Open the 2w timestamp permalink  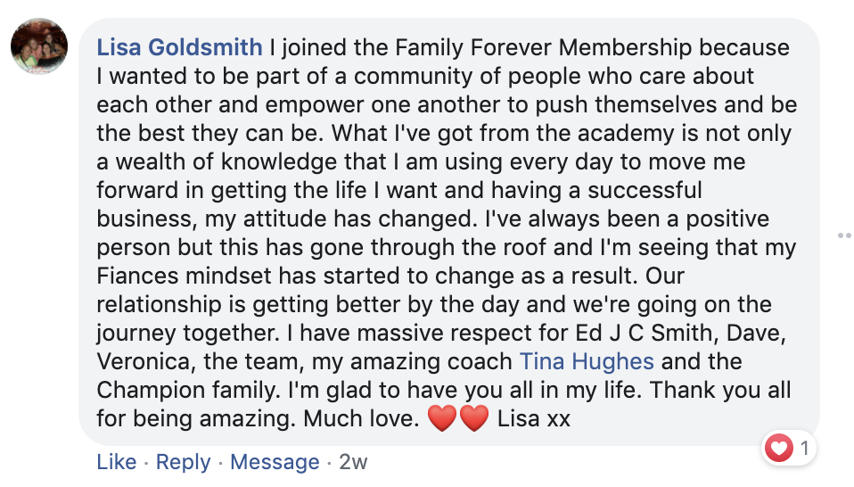[353, 461]
